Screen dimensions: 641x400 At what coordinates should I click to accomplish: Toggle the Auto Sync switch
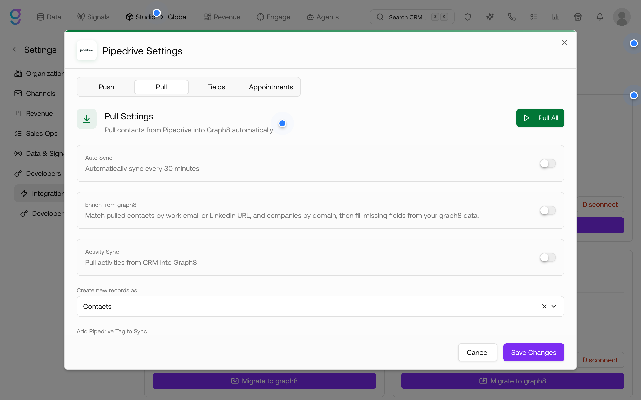[548, 163]
